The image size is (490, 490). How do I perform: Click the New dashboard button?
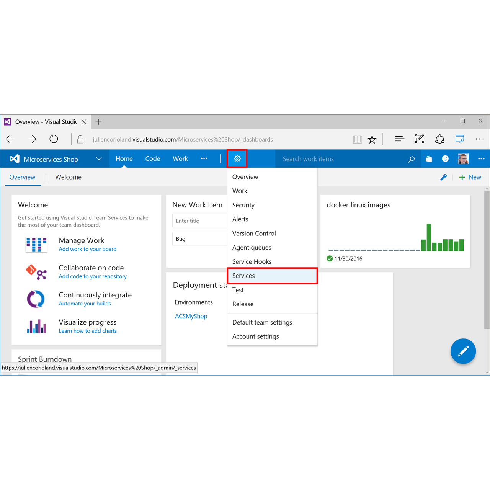click(x=470, y=177)
